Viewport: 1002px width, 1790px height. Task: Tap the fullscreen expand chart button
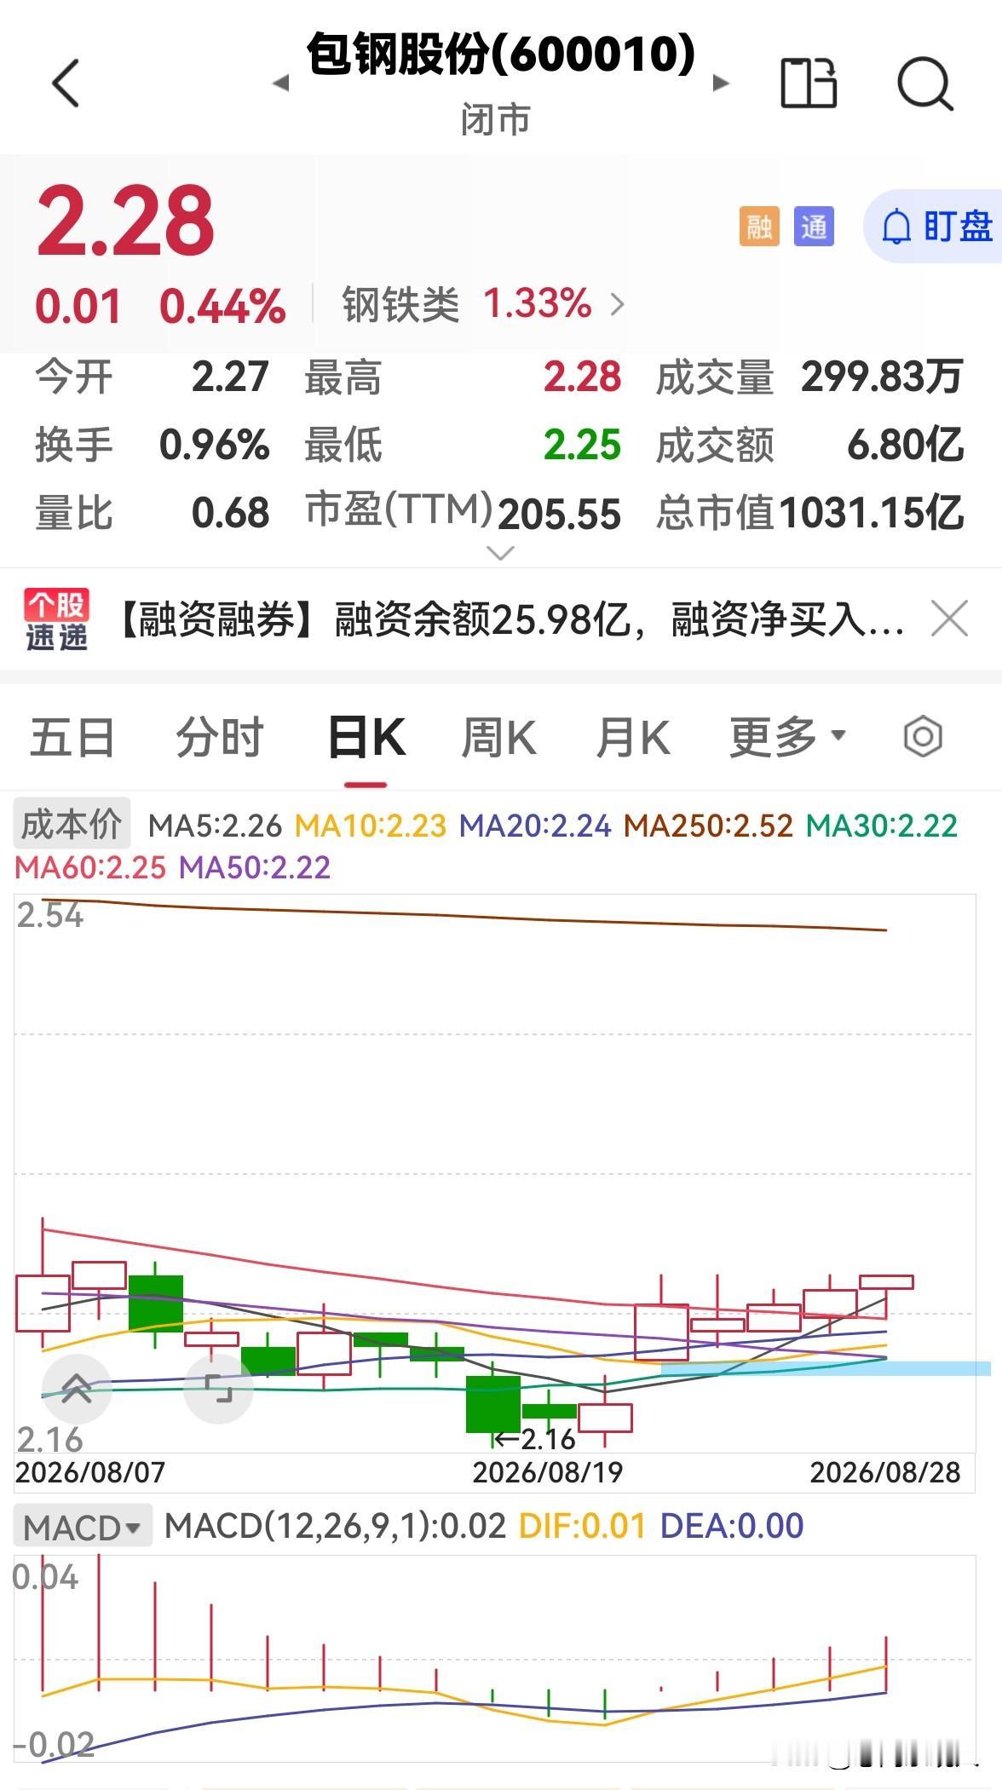click(x=219, y=1390)
